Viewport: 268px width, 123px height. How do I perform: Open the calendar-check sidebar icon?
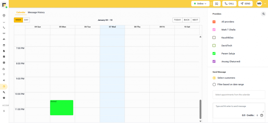[4, 45]
